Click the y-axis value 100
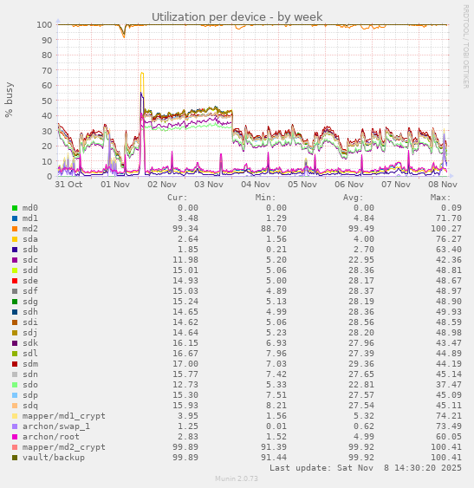The width and height of the screenshot is (474, 488). point(44,24)
